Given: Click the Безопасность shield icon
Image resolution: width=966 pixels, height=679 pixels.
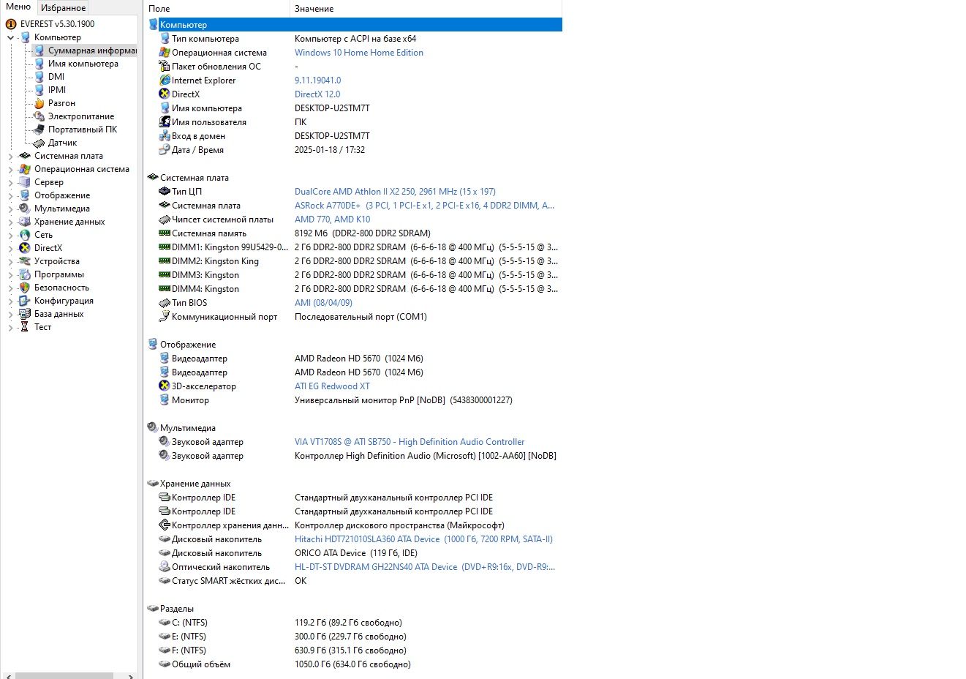Looking at the screenshot, I should 25,288.
